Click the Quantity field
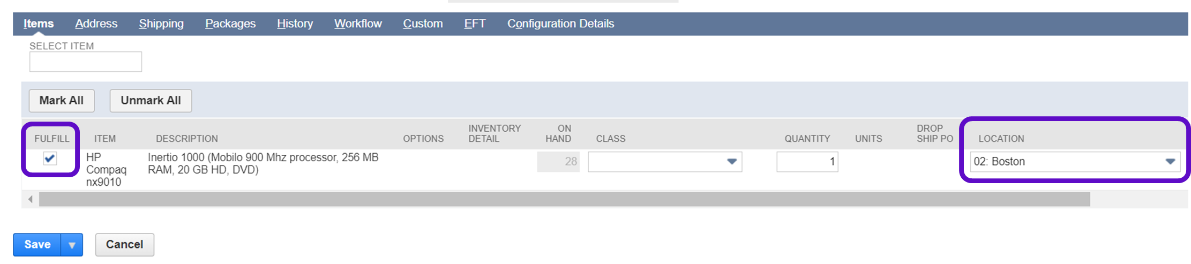The width and height of the screenshot is (1191, 264). 807,162
